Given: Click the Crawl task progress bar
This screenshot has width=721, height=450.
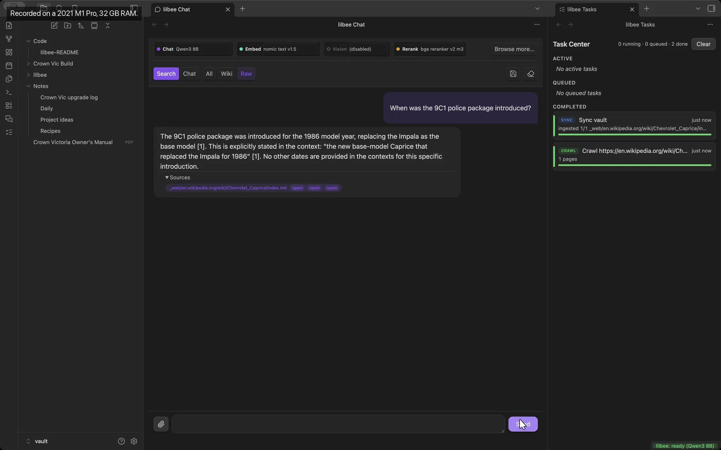Looking at the screenshot, I should (x=634, y=165).
